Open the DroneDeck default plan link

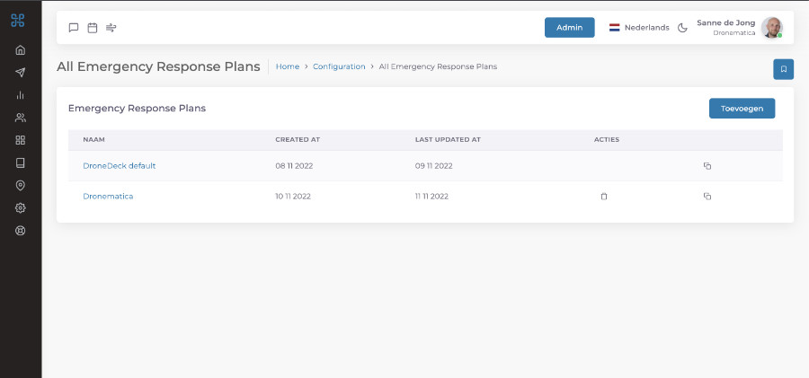pos(120,166)
